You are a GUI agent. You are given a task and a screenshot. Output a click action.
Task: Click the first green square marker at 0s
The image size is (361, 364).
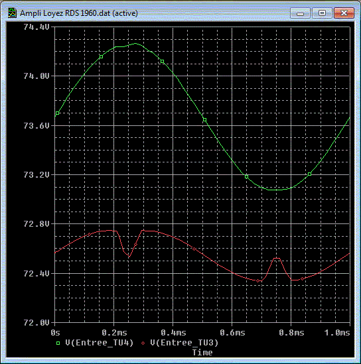[57, 113]
